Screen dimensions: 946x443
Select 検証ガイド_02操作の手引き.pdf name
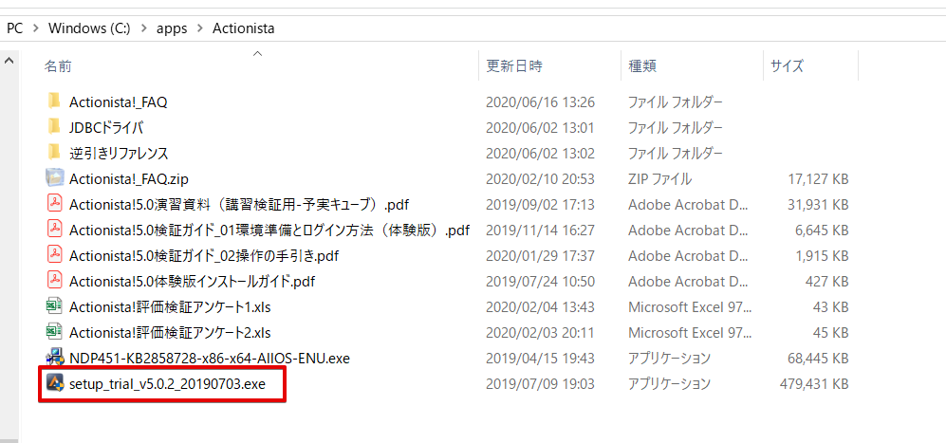coord(204,255)
